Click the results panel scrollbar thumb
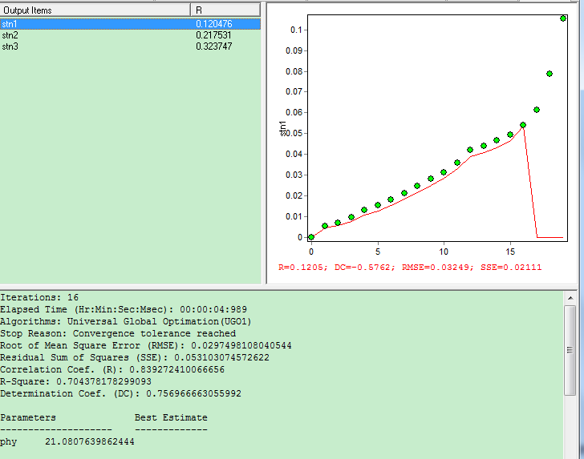This screenshot has width=584, height=459. coord(570,349)
